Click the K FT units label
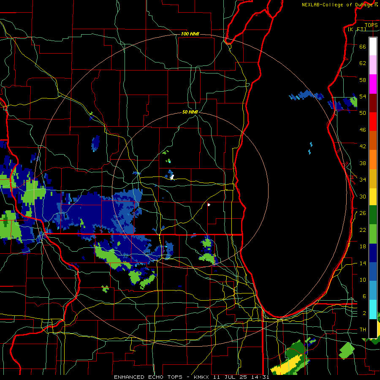Image resolution: width=380 pixels, height=380 pixels. coord(357,29)
